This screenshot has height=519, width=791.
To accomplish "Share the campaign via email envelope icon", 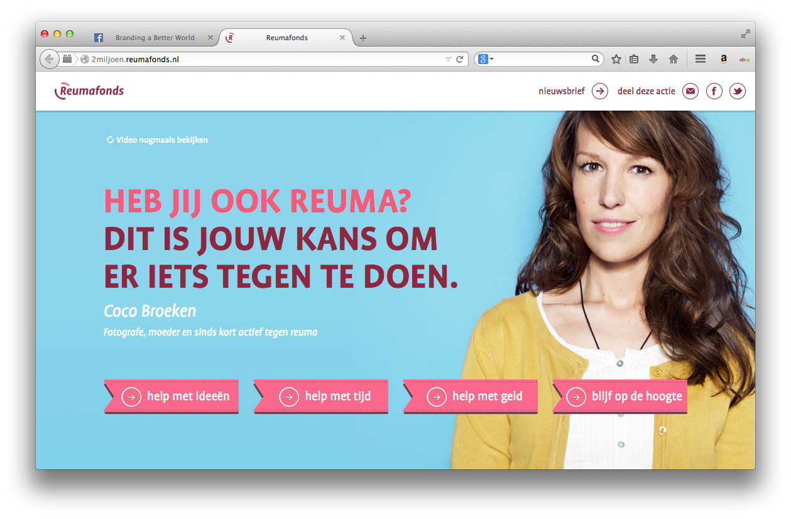I will [x=690, y=91].
